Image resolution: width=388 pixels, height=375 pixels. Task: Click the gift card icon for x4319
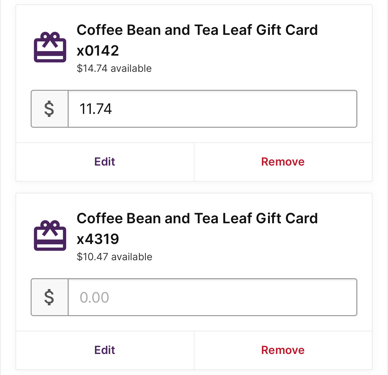50,236
